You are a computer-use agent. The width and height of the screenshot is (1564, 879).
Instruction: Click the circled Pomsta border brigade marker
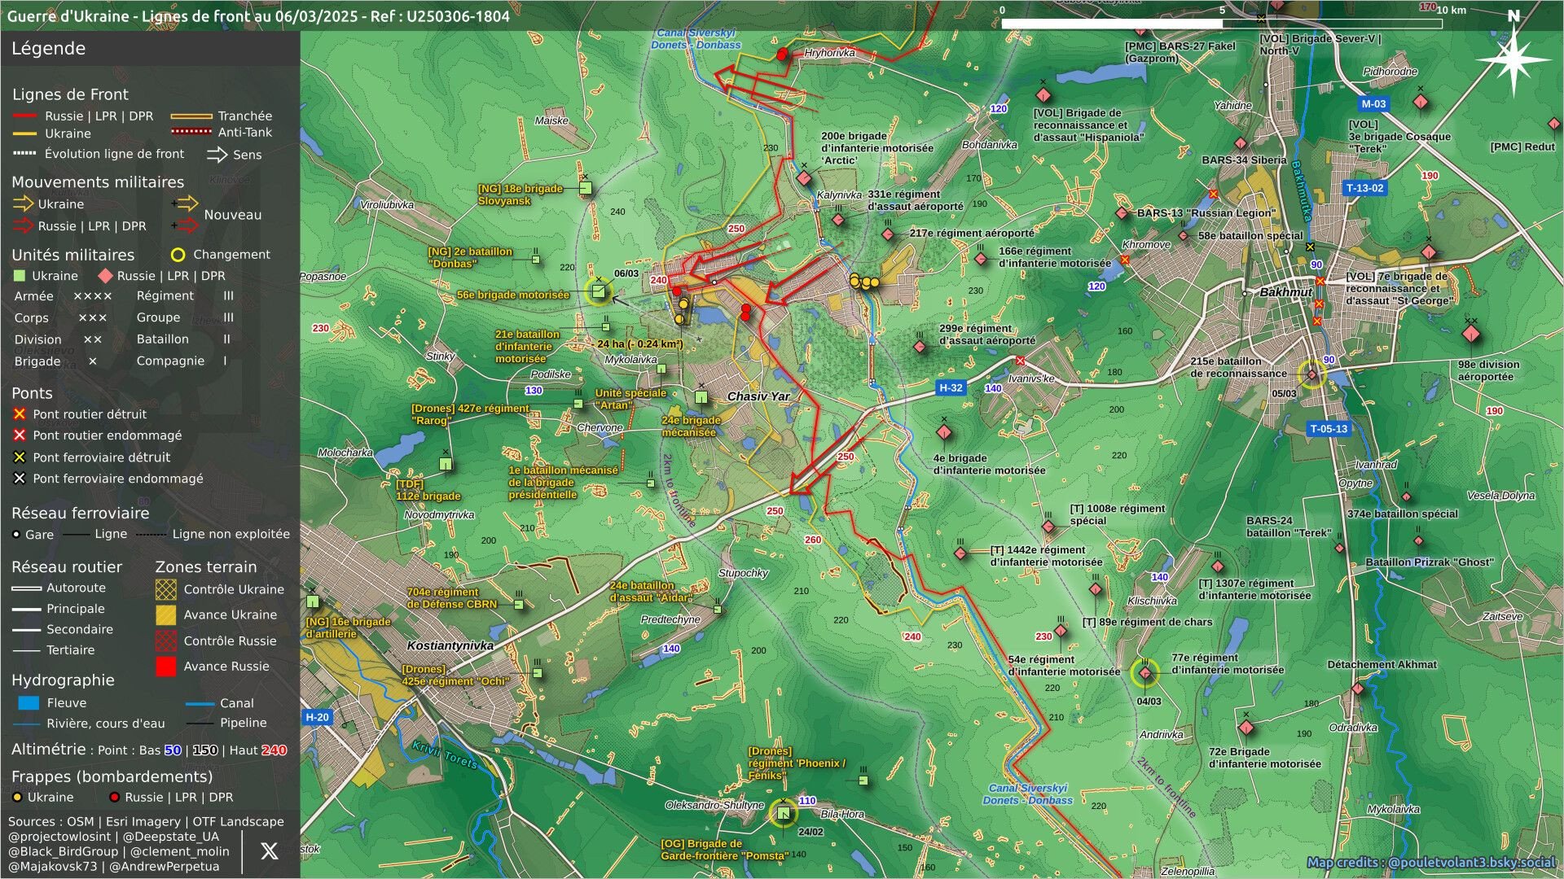784,813
